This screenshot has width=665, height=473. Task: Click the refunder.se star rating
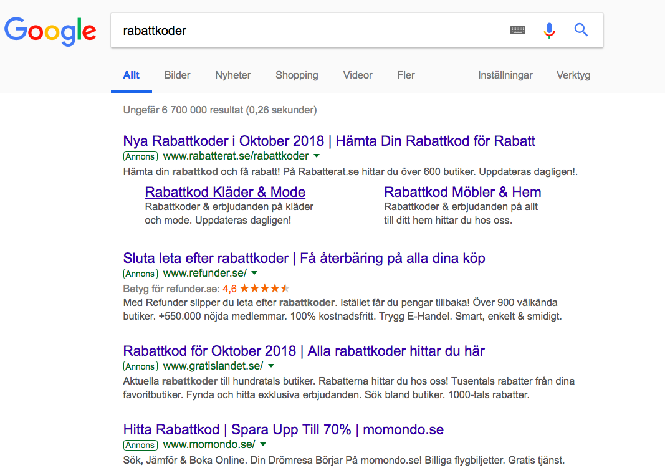click(265, 289)
